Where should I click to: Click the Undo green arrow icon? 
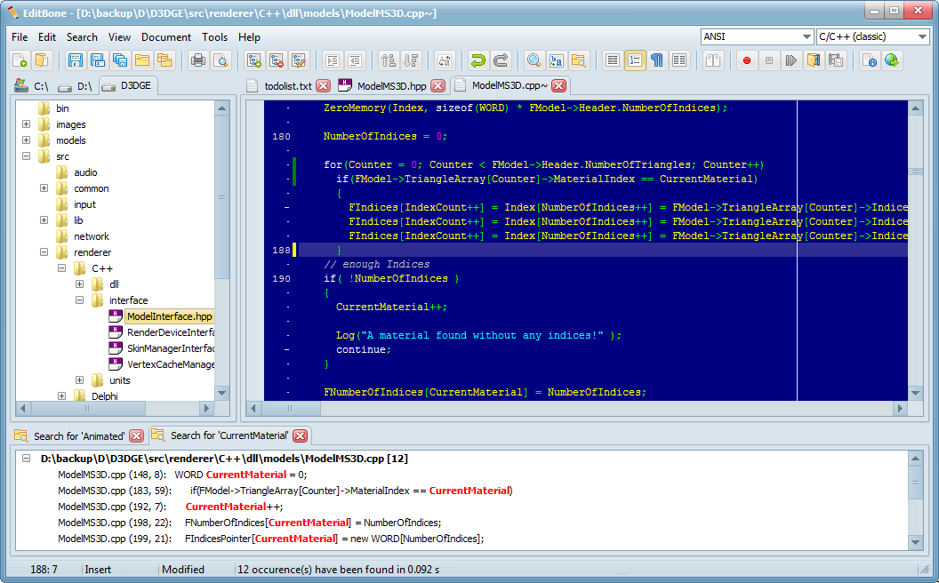pyautogui.click(x=478, y=60)
